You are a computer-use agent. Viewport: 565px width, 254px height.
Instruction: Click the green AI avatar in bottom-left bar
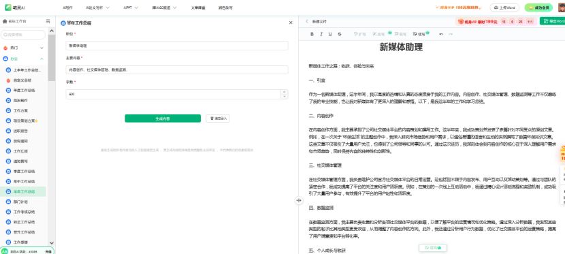point(5,251)
